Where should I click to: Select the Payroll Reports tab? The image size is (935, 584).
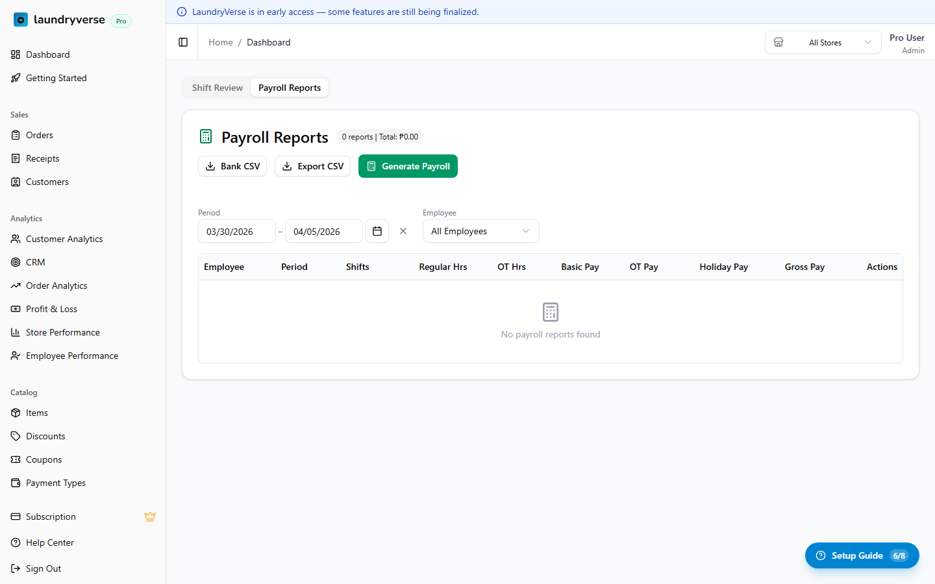coord(290,88)
